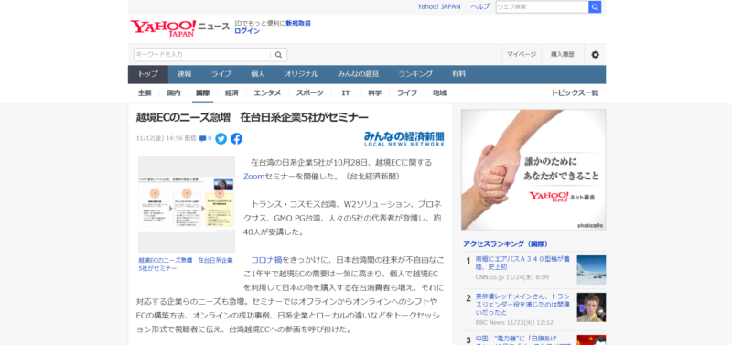Screen dimensions: 732x345
Task: Follow the コロナ禍 article link
Action: click(266, 260)
